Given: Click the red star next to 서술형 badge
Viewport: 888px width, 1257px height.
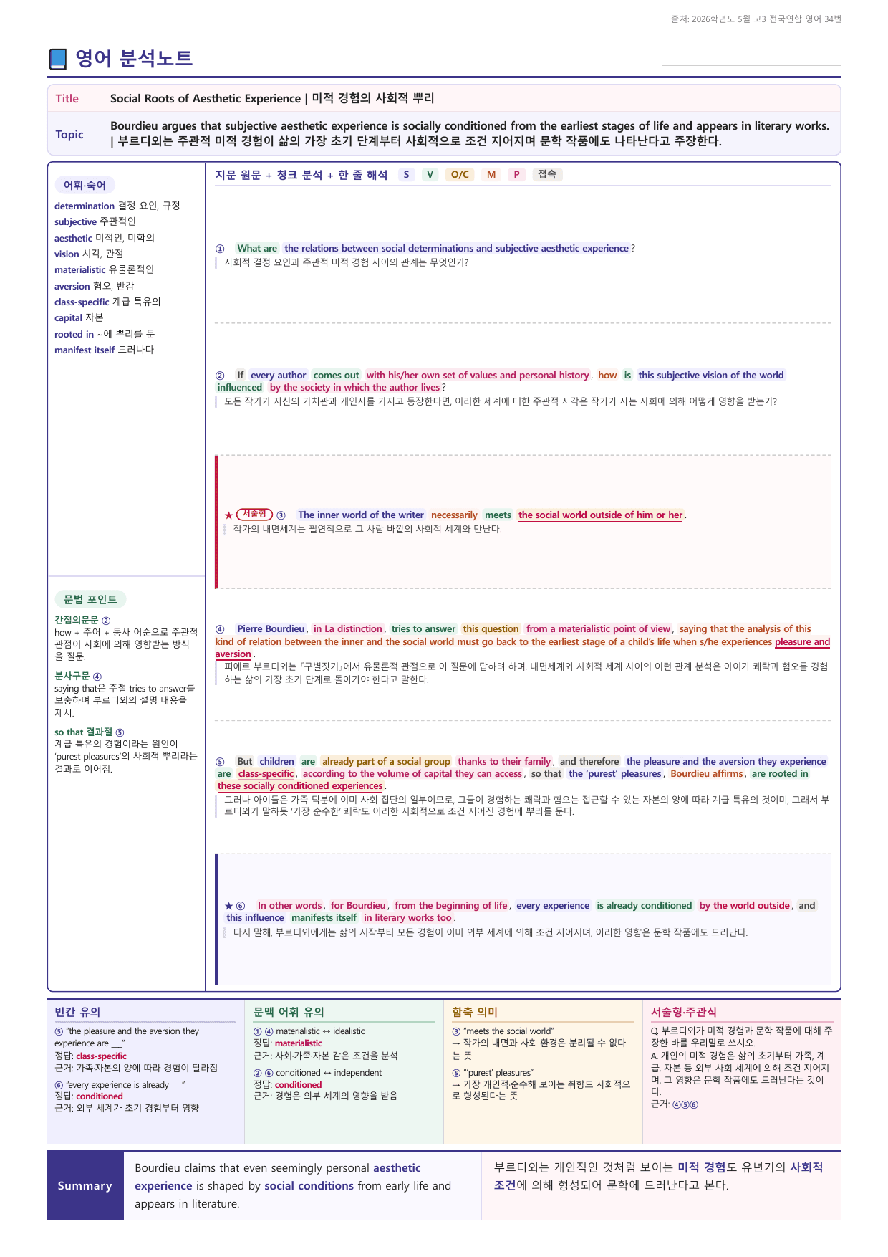Looking at the screenshot, I should (228, 515).
